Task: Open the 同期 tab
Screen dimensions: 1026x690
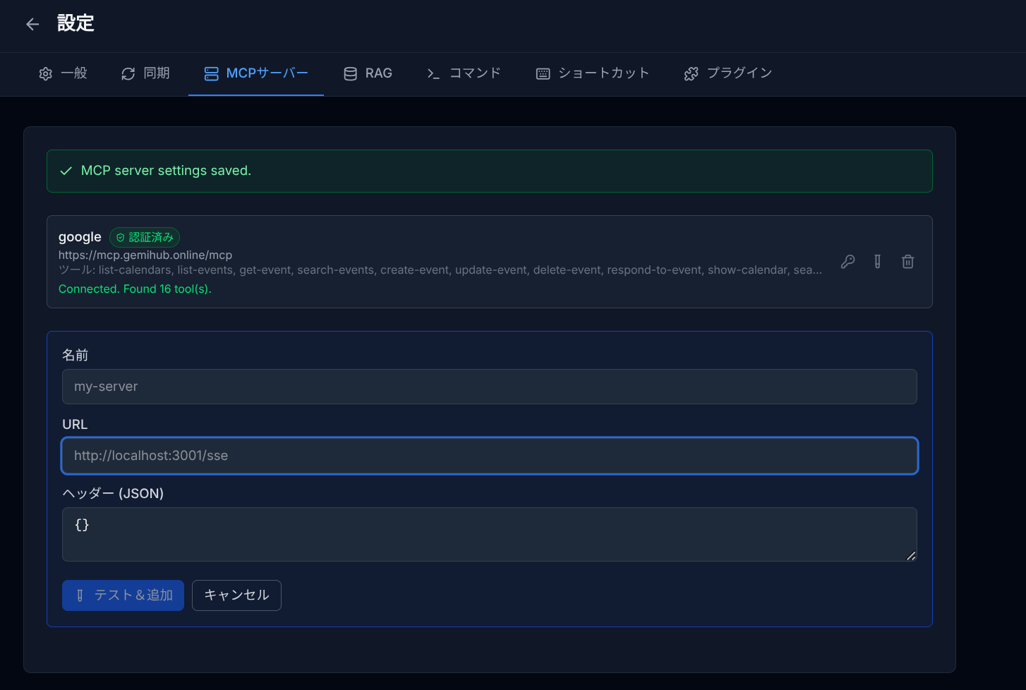Action: 145,73
